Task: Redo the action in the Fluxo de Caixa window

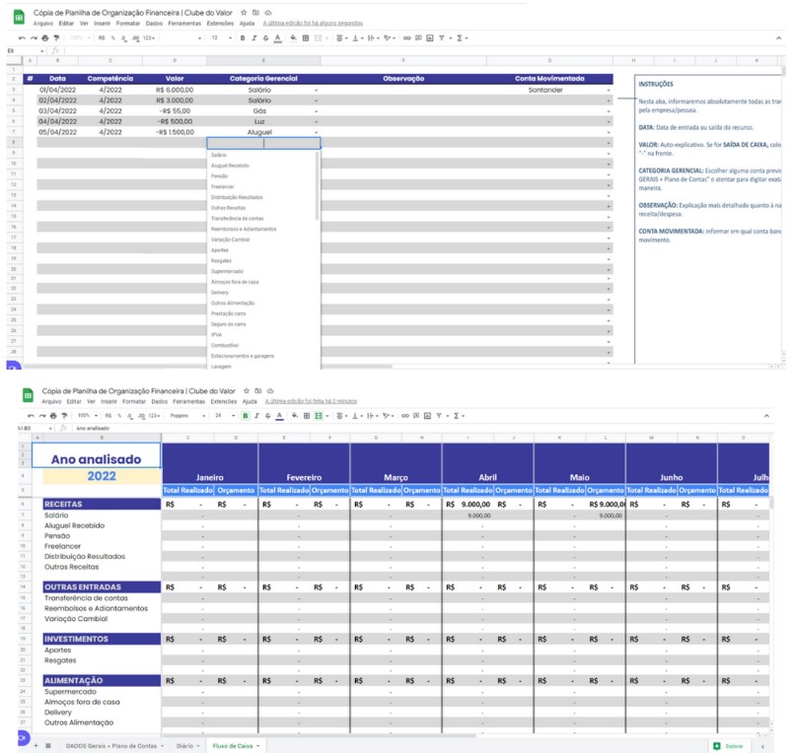Action: [42, 416]
